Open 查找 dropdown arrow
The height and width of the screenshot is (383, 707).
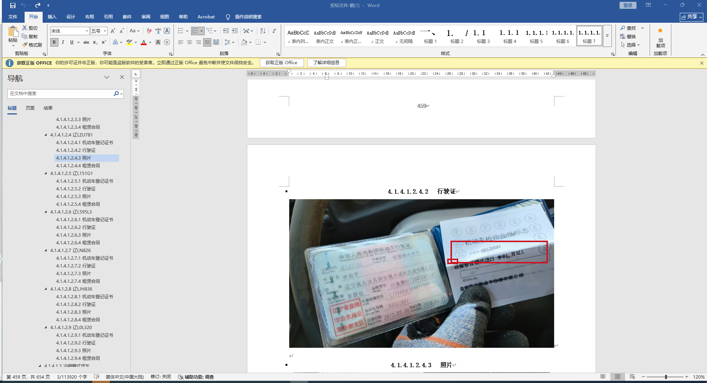coord(642,28)
